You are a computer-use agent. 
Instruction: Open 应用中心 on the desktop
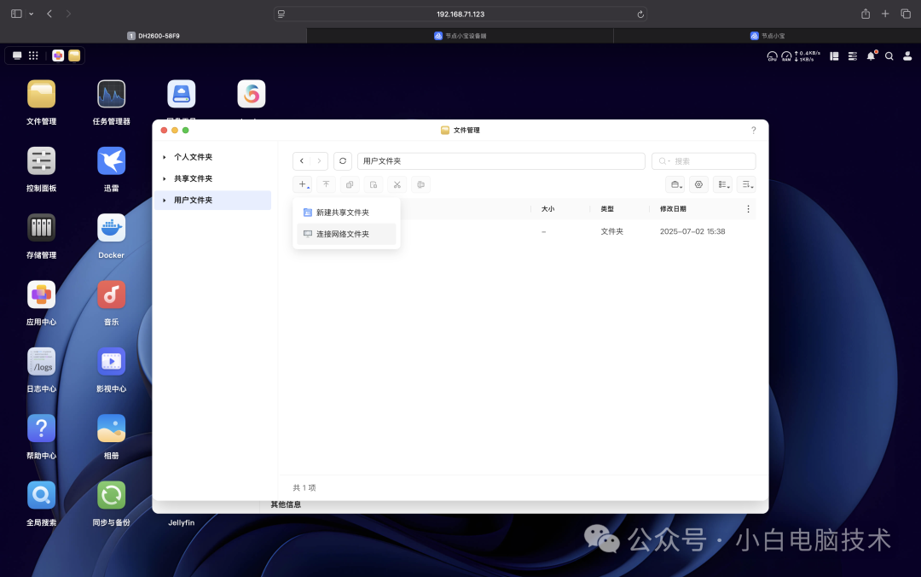pos(41,294)
